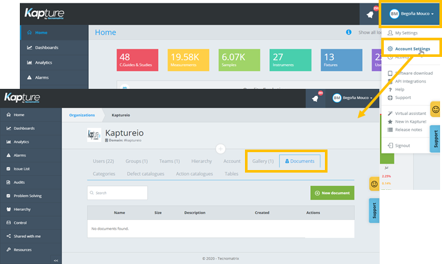442x264 pixels.
Task: Click Issue List check icon in sidebar
Action: (x=8, y=169)
